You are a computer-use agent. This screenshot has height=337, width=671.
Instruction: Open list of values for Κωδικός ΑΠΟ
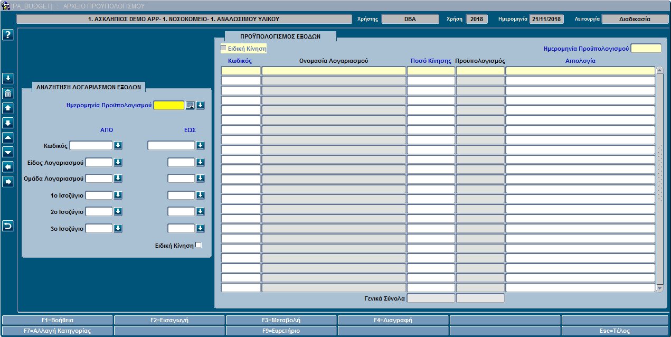[118, 145]
